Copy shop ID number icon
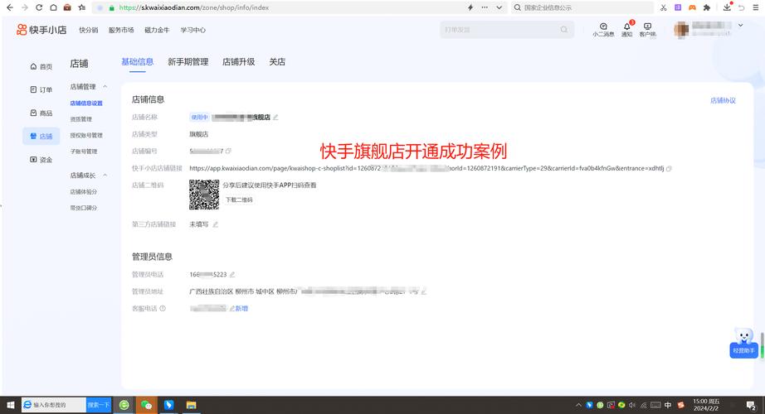This screenshot has height=414, width=765. click(228, 151)
